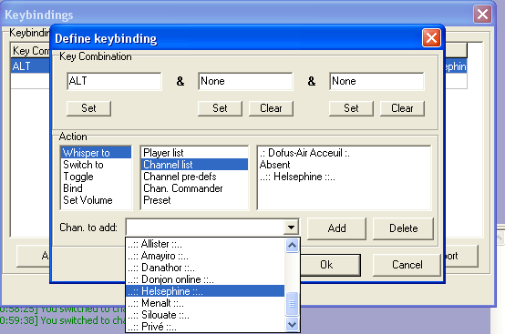Cancel the Define keybinding dialog
This screenshot has width=505, height=334.
pyautogui.click(x=407, y=265)
